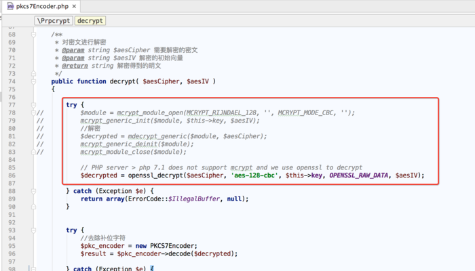Image resolution: width=475 pixels, height=271 pixels.
Task: Click the $this->key argument on line 86
Action: coord(303,175)
